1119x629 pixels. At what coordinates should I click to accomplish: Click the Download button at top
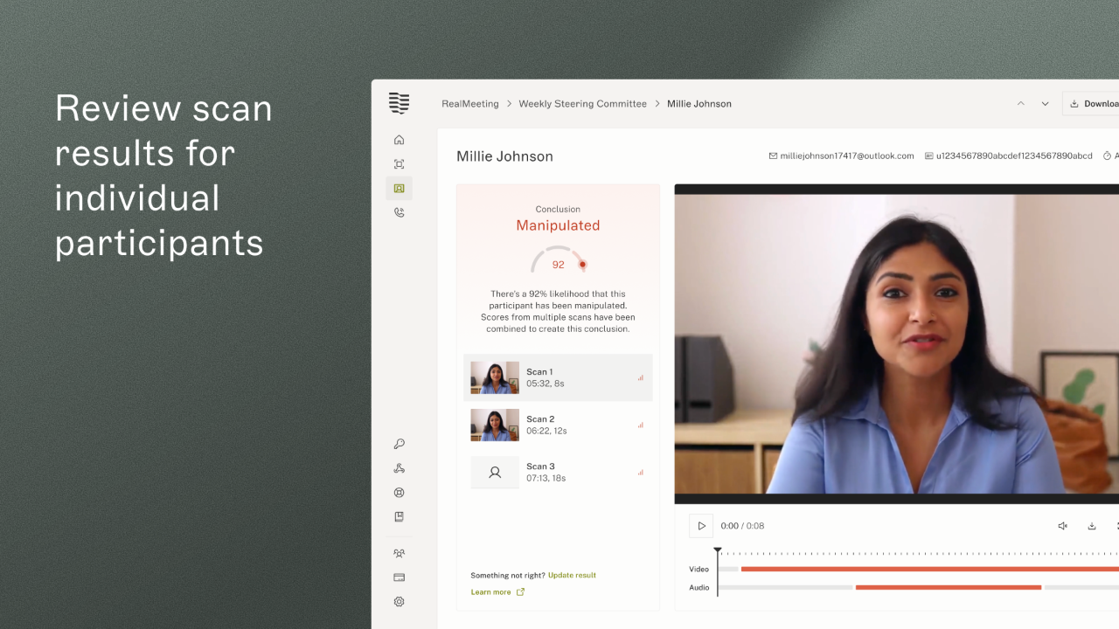(1091, 104)
